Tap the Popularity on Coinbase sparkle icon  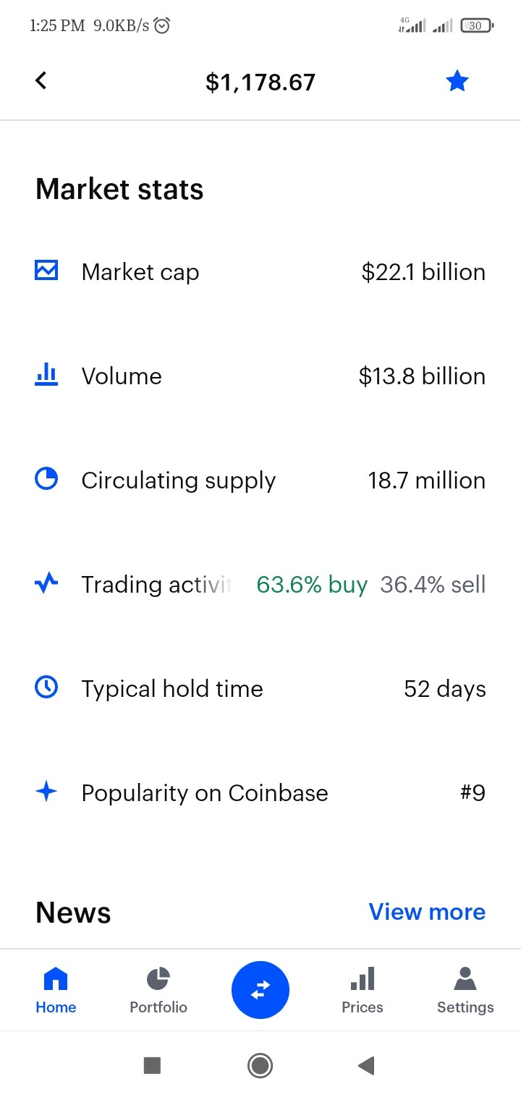coord(46,792)
